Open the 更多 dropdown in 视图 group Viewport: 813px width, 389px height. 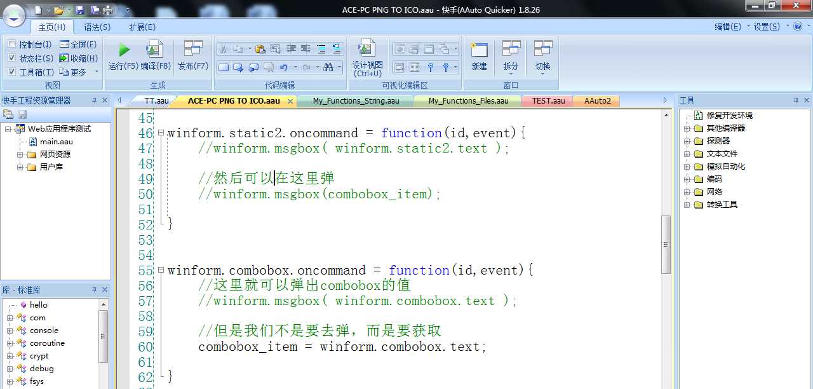coord(79,72)
